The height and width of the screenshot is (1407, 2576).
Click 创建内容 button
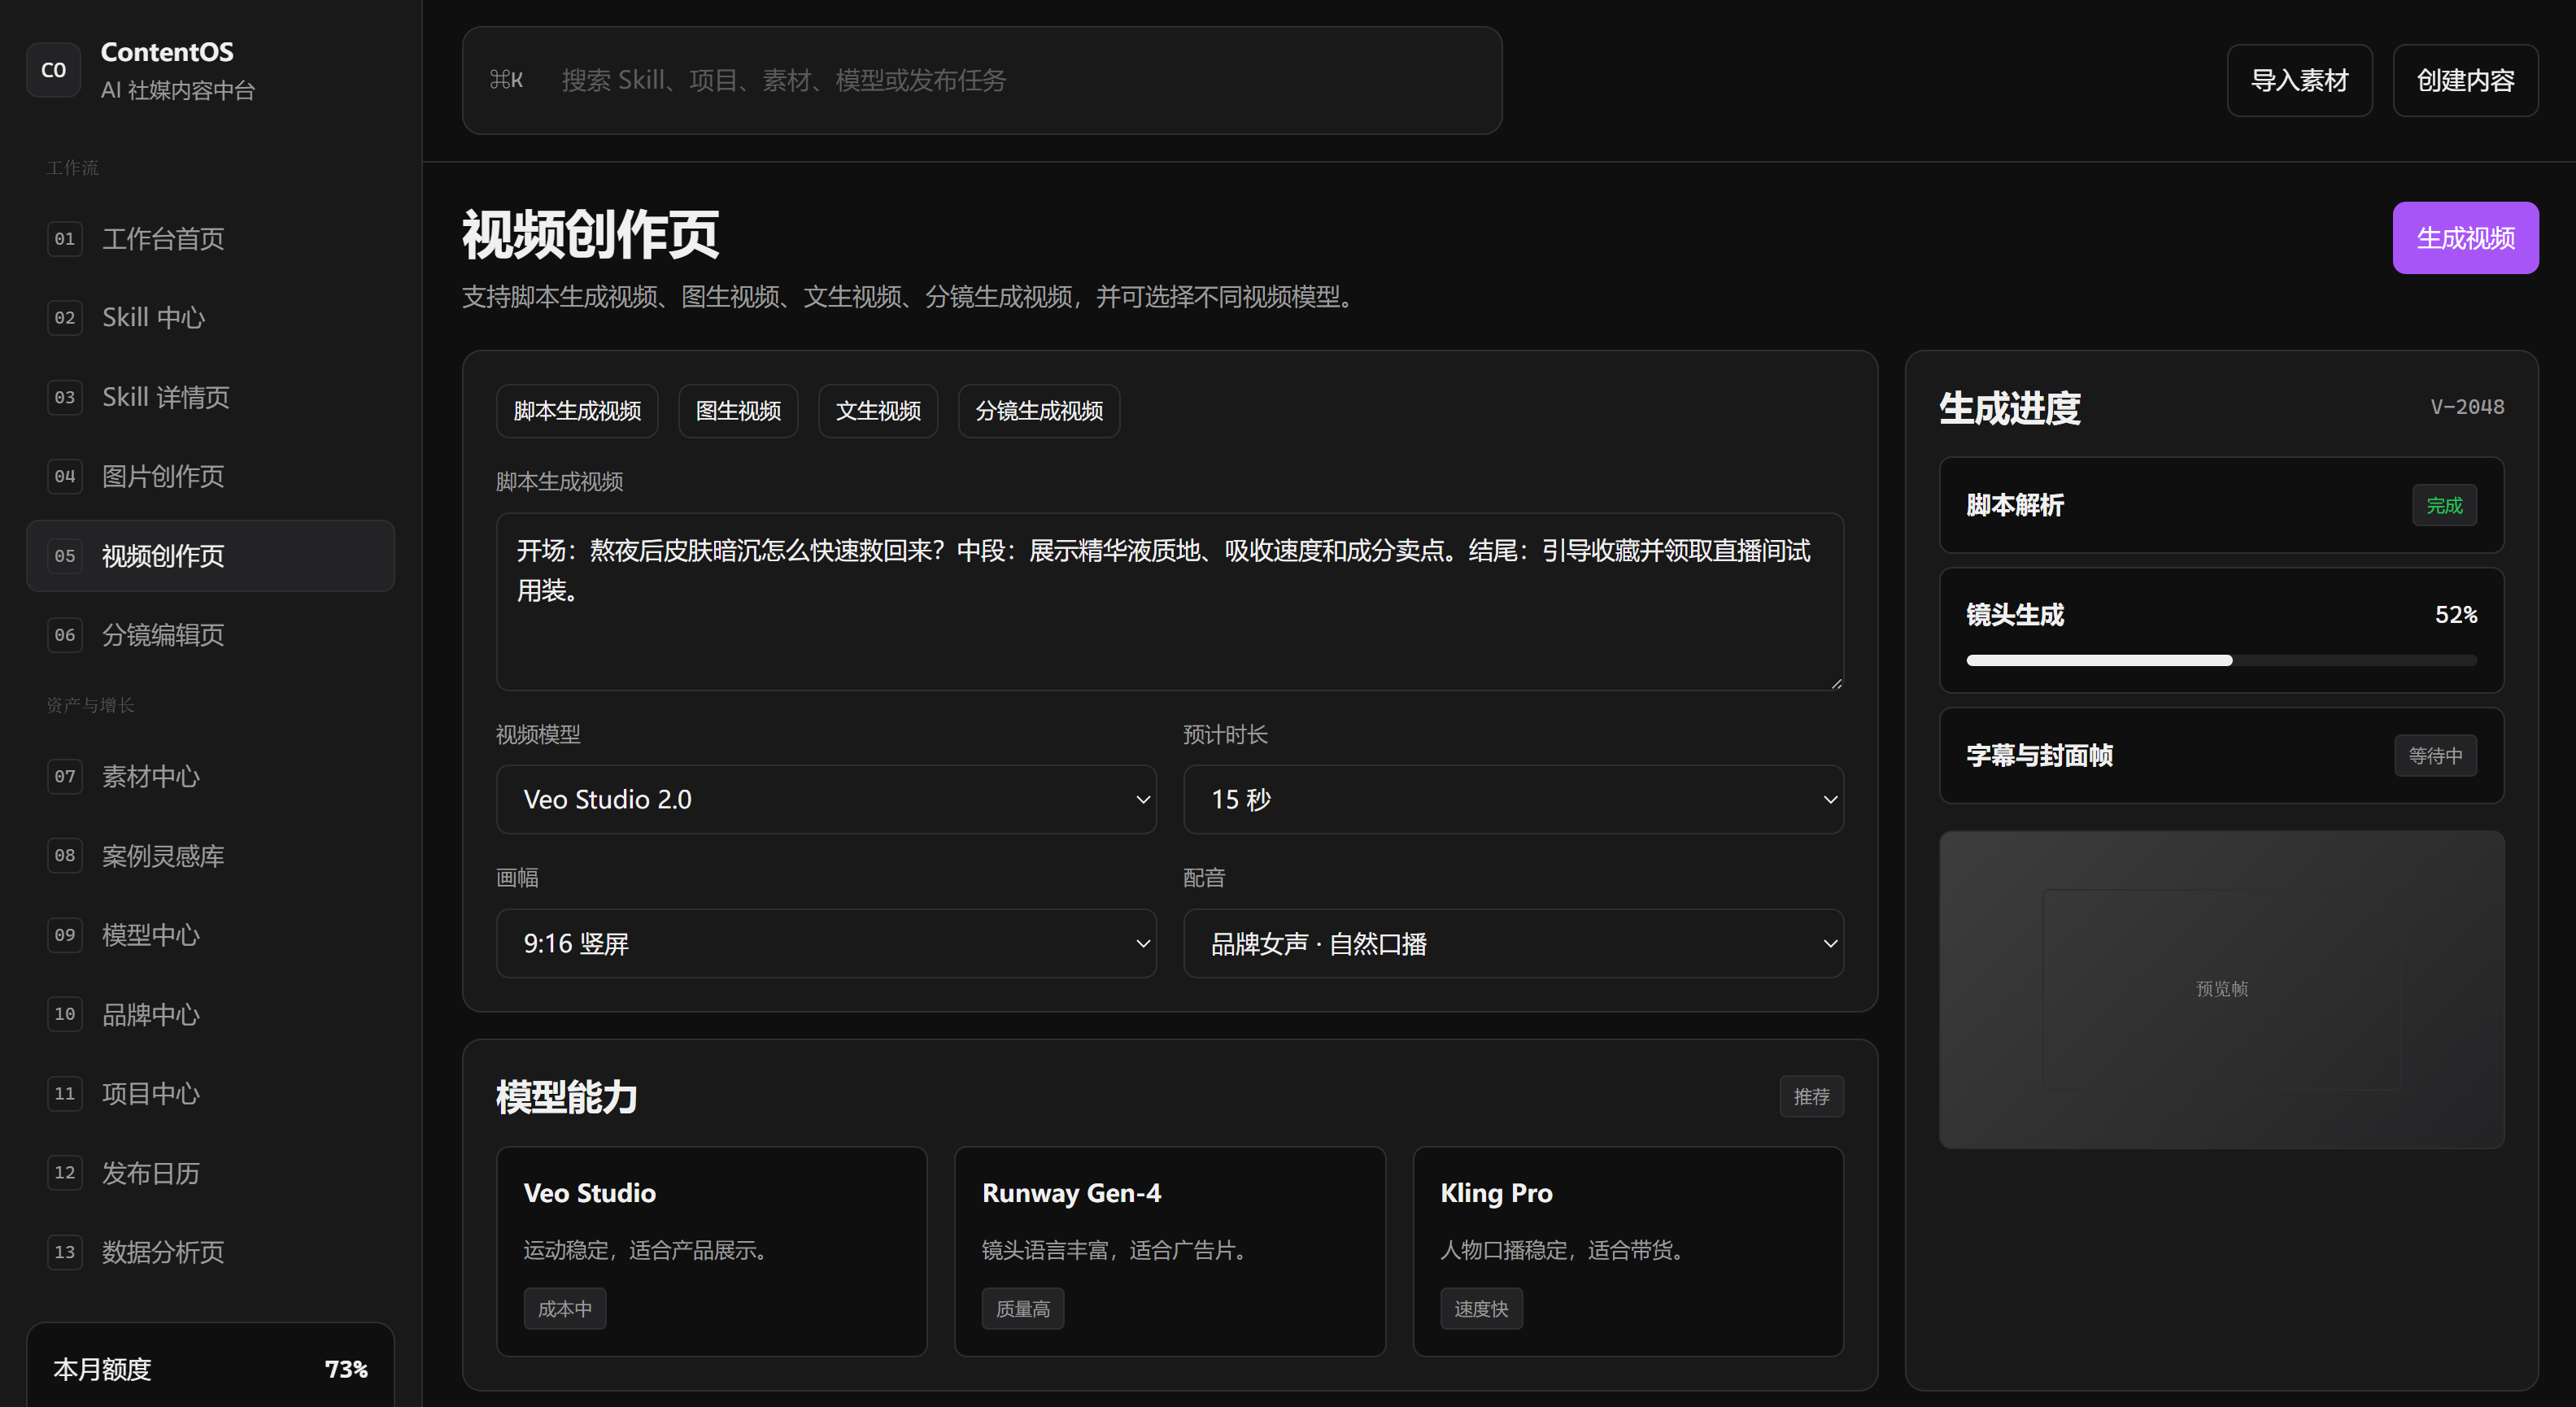pyautogui.click(x=2465, y=80)
